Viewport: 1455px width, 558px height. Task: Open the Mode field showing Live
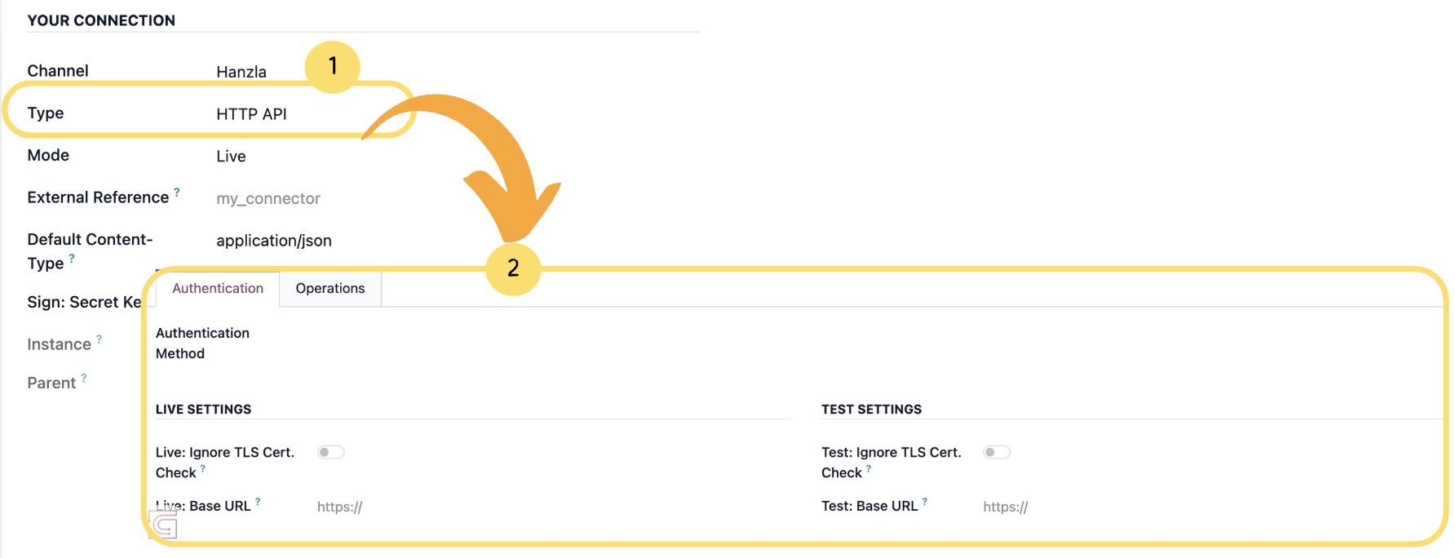pyautogui.click(x=231, y=157)
